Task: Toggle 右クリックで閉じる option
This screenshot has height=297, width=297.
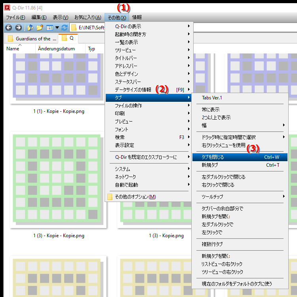Action: click(x=240, y=185)
